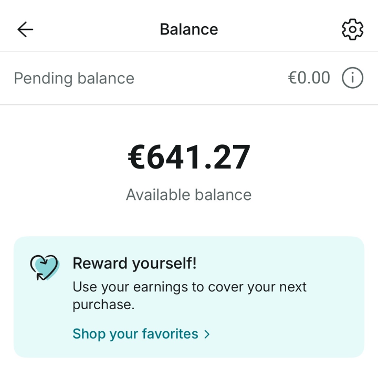Screen dimensions: 378x378
Task: Open the Shop your favorites link
Action: pyautogui.click(x=135, y=334)
